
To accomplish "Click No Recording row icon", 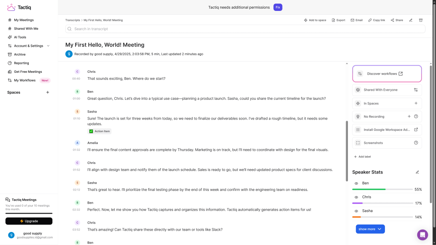I will (x=358, y=116).
